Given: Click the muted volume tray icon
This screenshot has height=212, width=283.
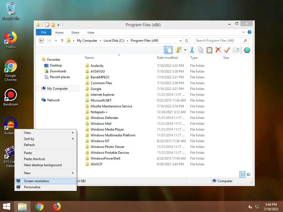Looking at the screenshot, I should (250, 207).
